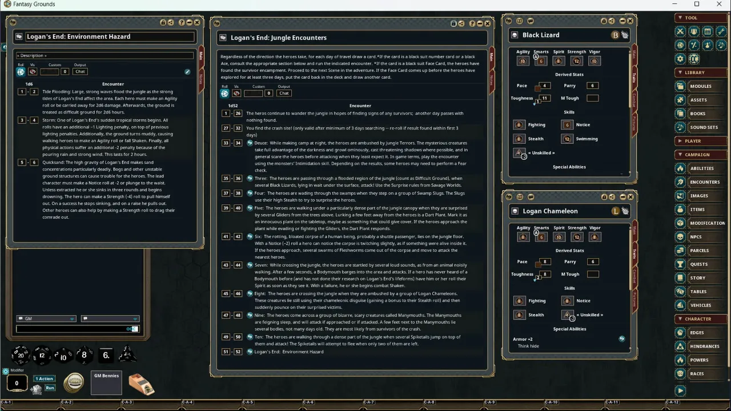Open the Eight Logan Chameleons encounter link
The image size is (731, 411).
pyautogui.click(x=250, y=293)
